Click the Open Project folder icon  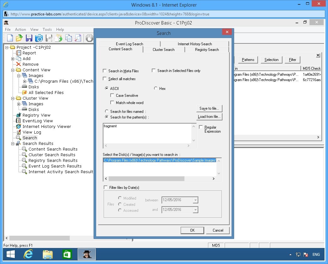point(19,38)
